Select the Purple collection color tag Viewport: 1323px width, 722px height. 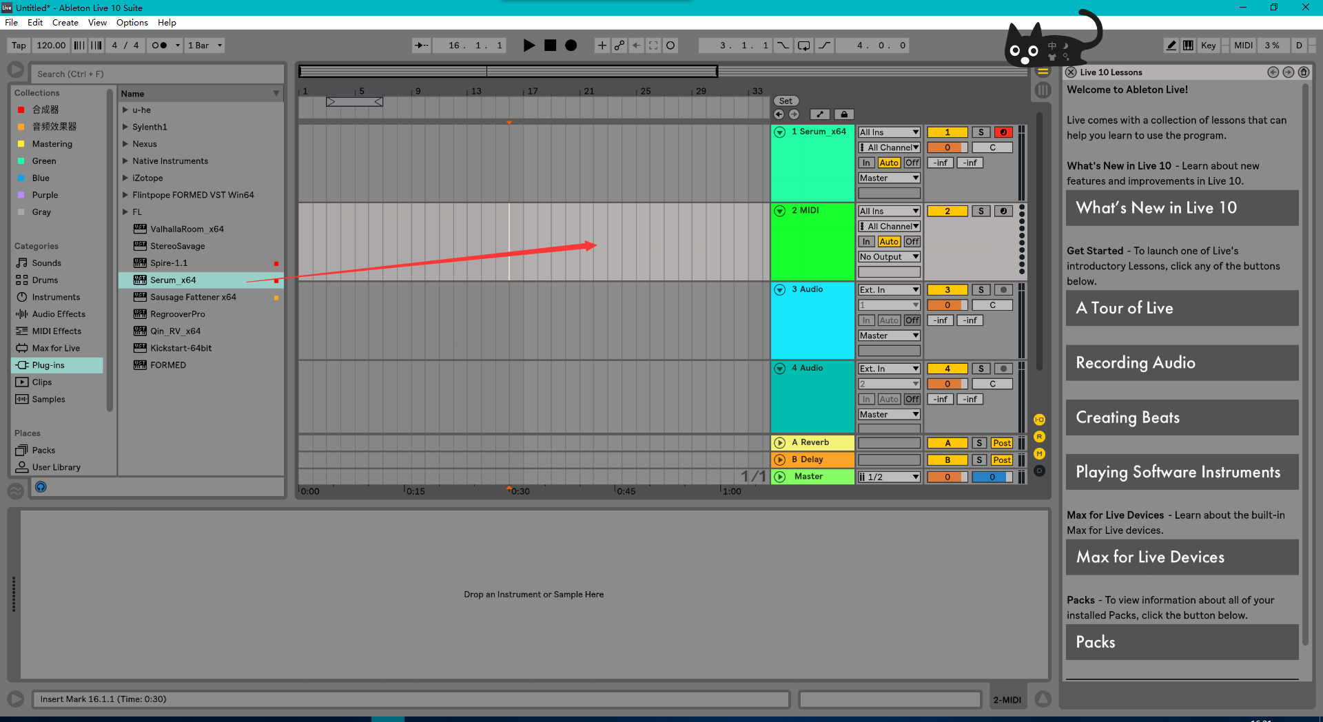[45, 195]
